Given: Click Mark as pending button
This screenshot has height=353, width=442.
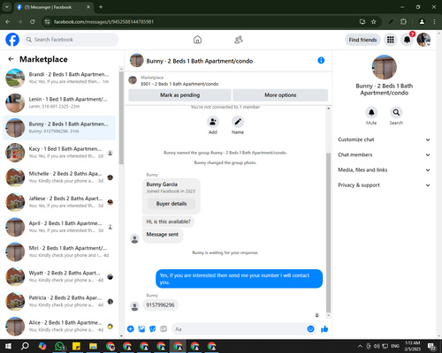Looking at the screenshot, I should click(179, 95).
